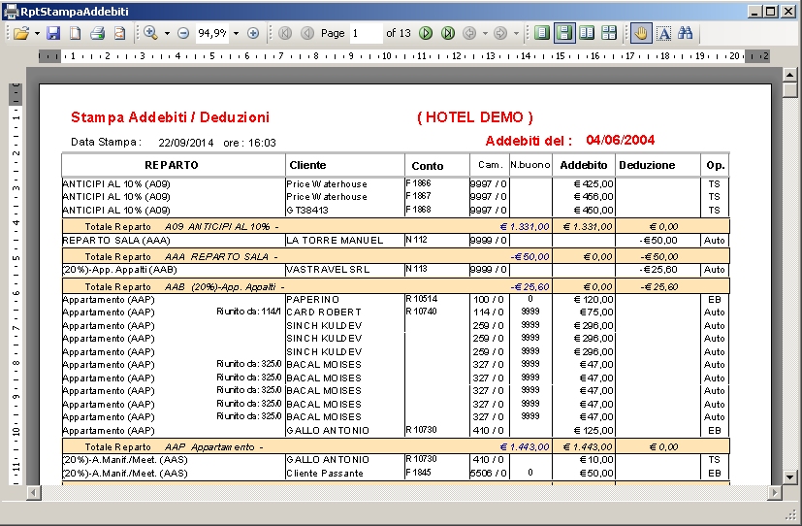This screenshot has width=802, height=526.
Task: Open a report file with folder icon
Action: click(21, 33)
